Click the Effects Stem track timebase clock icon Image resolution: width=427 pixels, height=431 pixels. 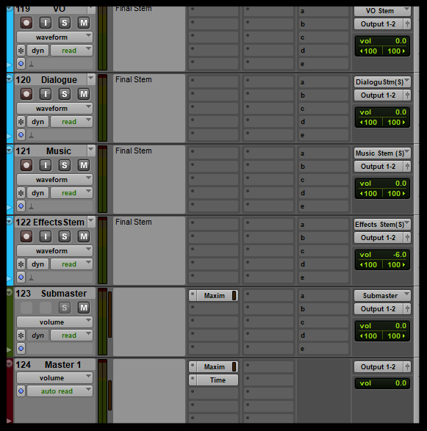(x=21, y=278)
